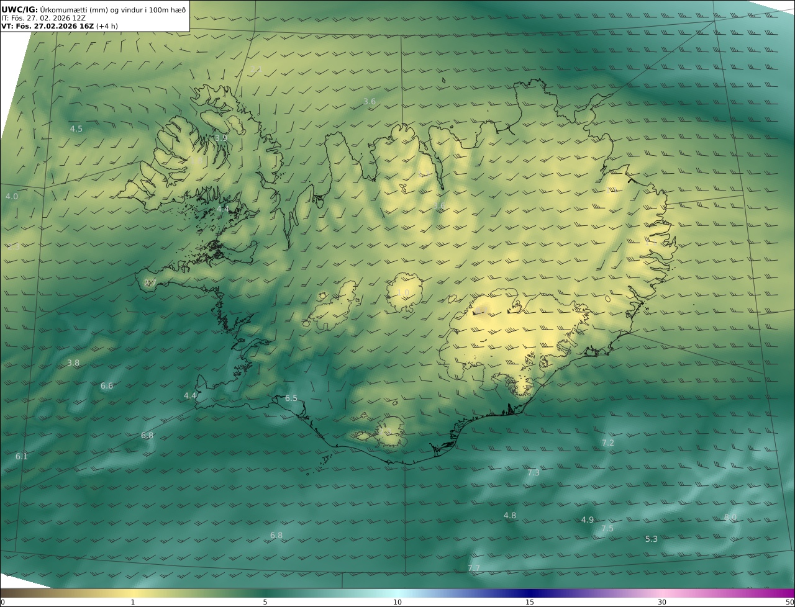Click the 6.1 value label on the map
Screen dimensions: 795x607
click(x=22, y=457)
